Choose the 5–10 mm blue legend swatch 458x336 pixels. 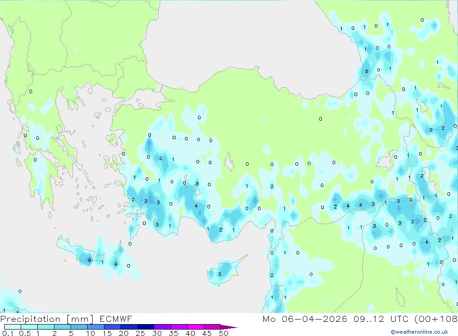[x=79, y=327]
